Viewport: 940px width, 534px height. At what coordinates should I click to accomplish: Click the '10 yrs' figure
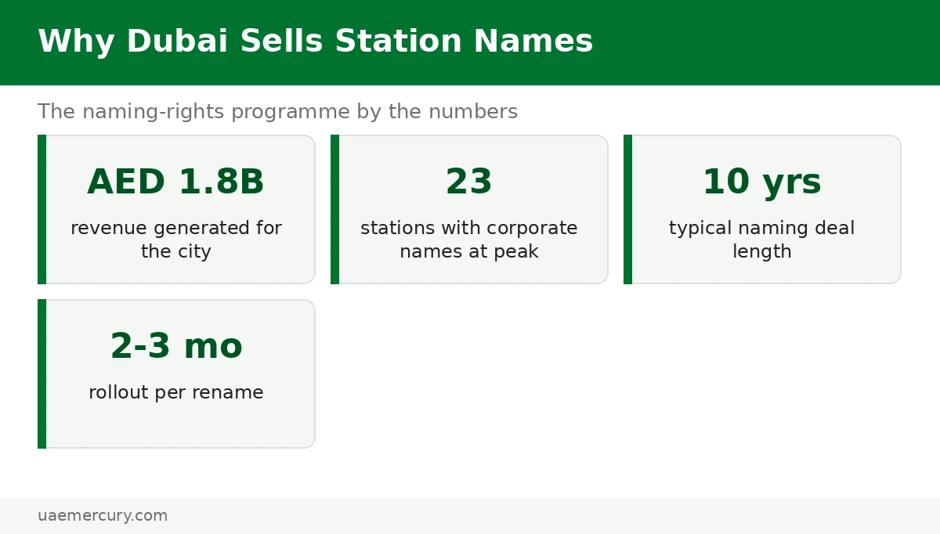pyautogui.click(x=761, y=182)
